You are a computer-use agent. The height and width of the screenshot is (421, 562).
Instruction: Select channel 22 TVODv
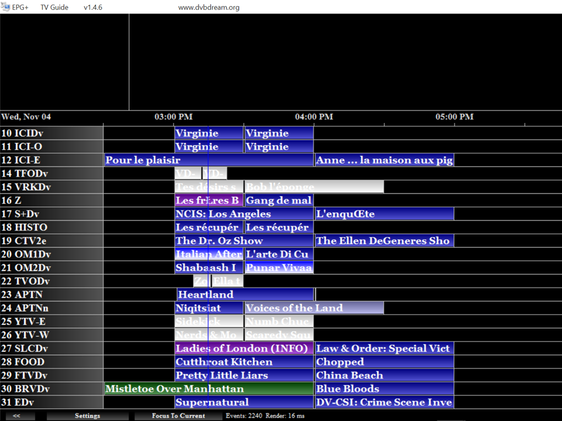tap(52, 281)
